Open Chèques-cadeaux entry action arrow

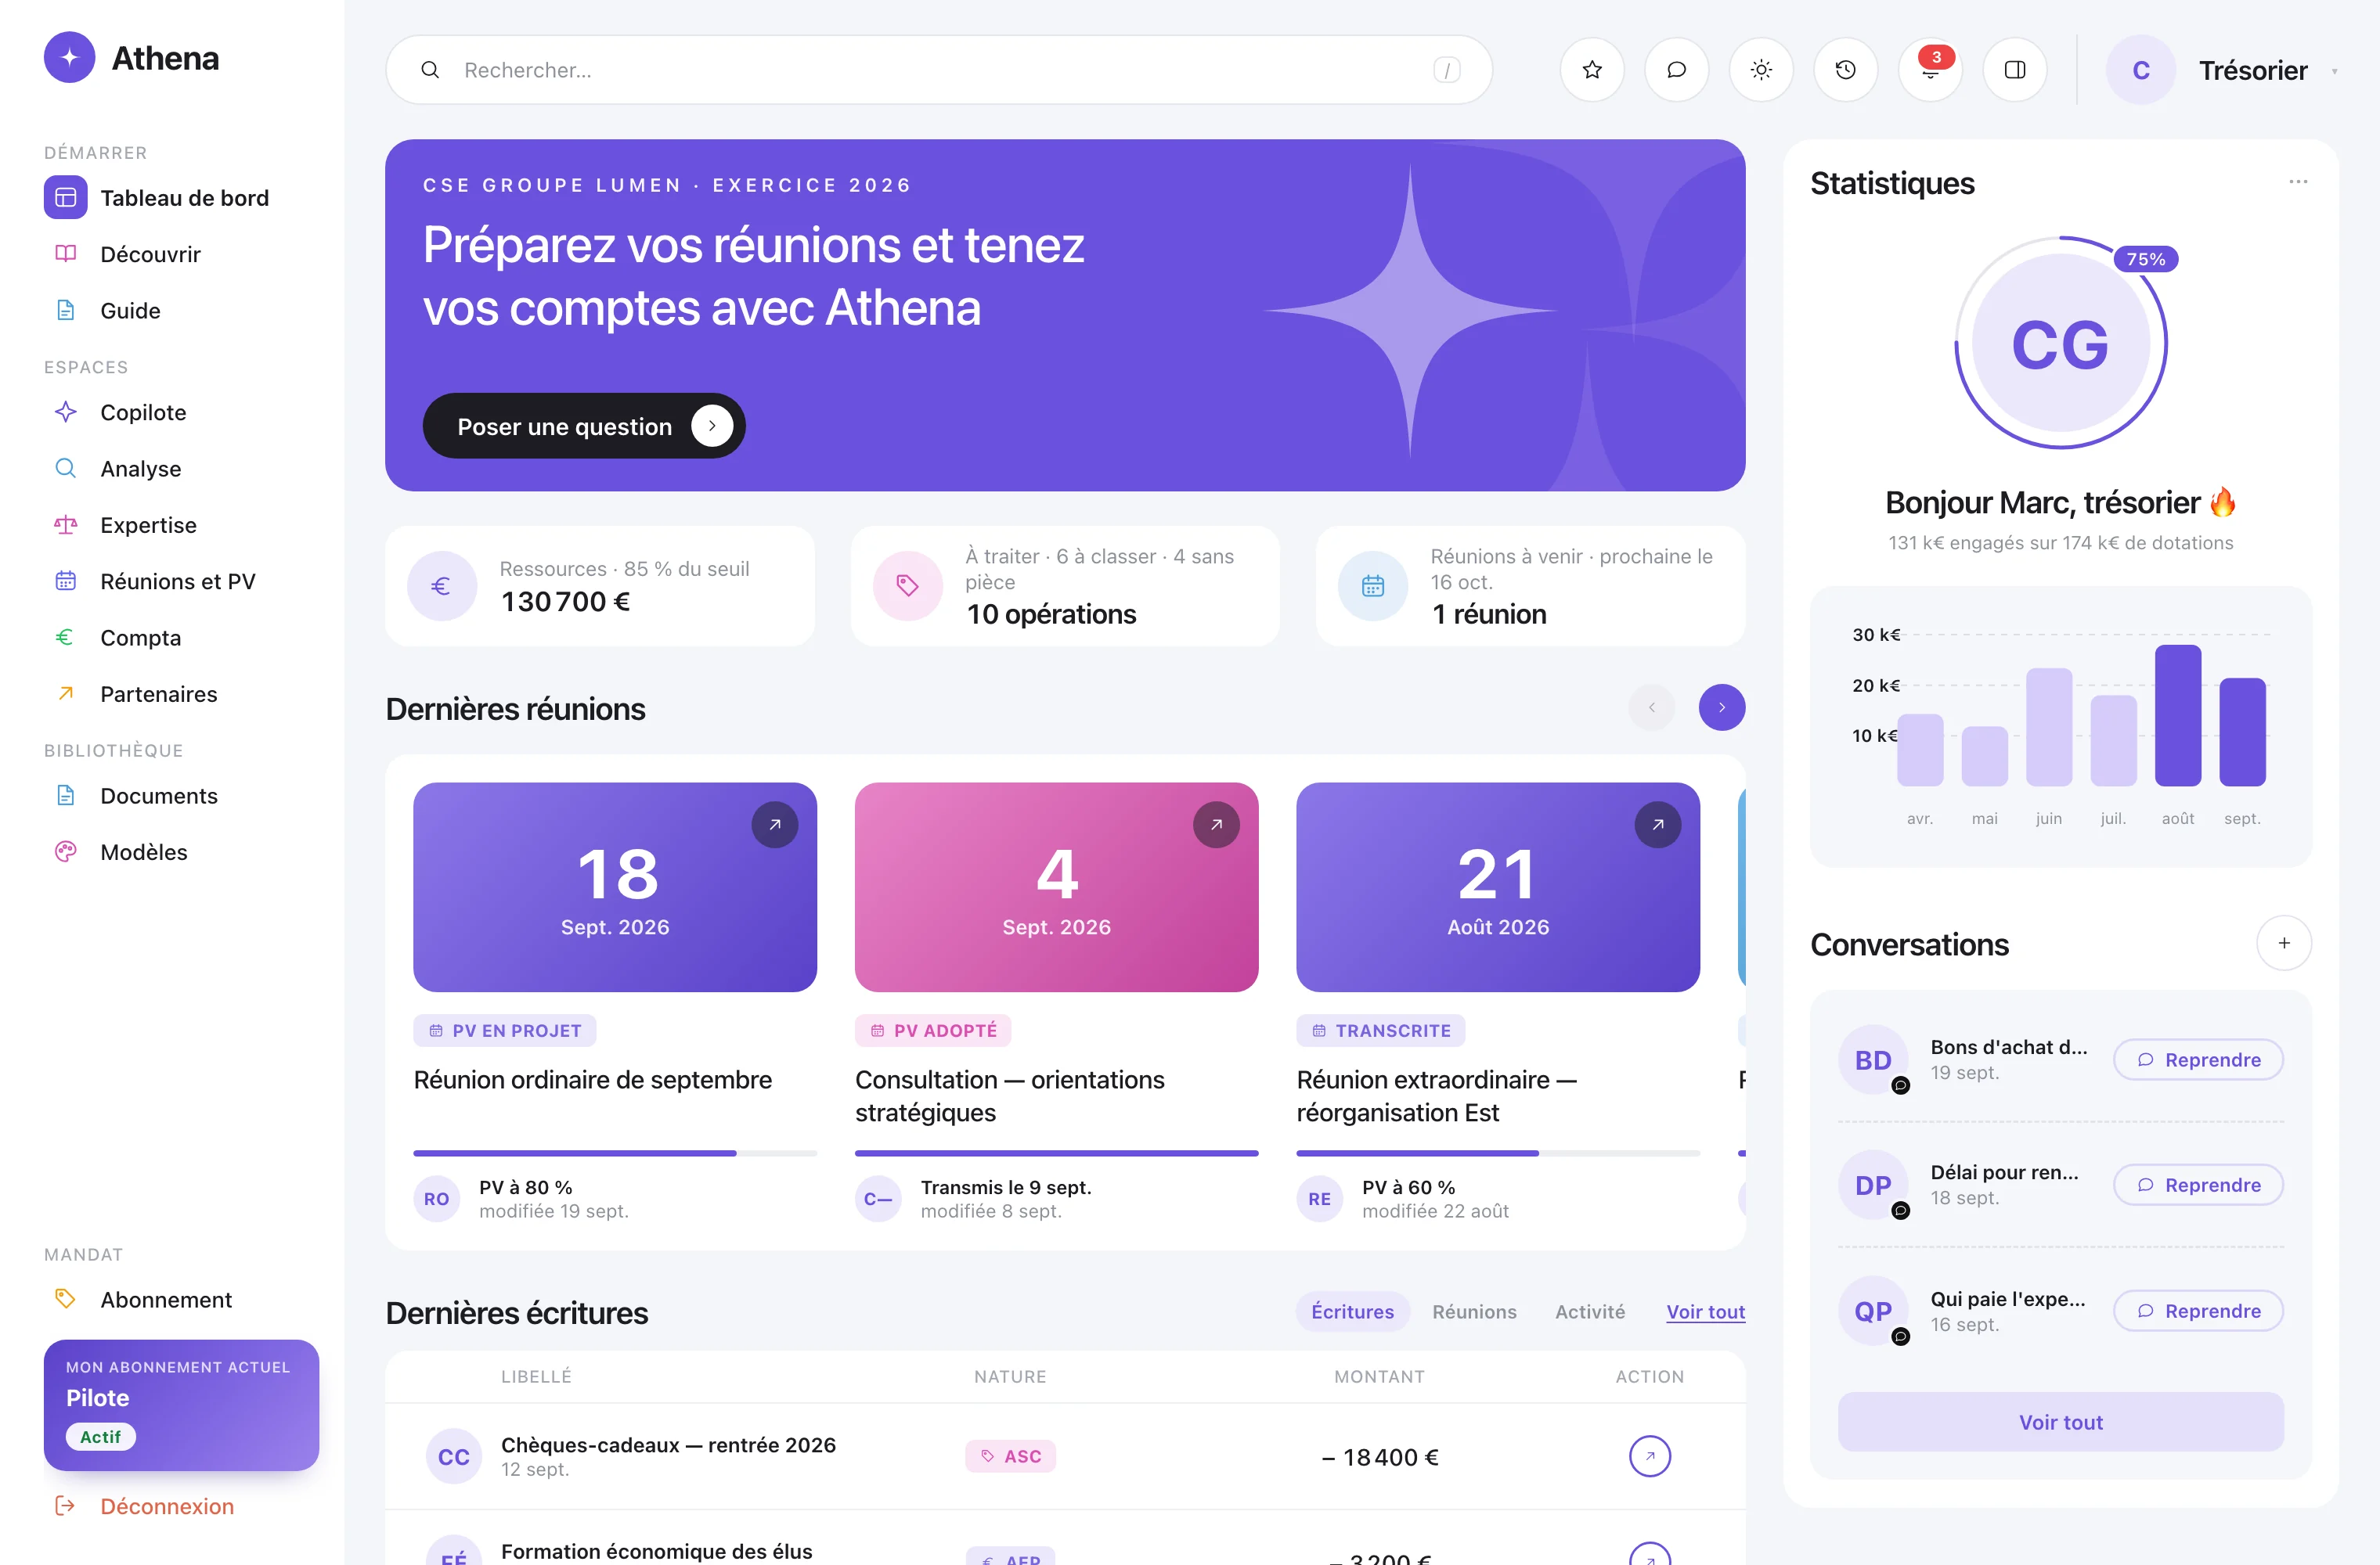[x=1650, y=1456]
